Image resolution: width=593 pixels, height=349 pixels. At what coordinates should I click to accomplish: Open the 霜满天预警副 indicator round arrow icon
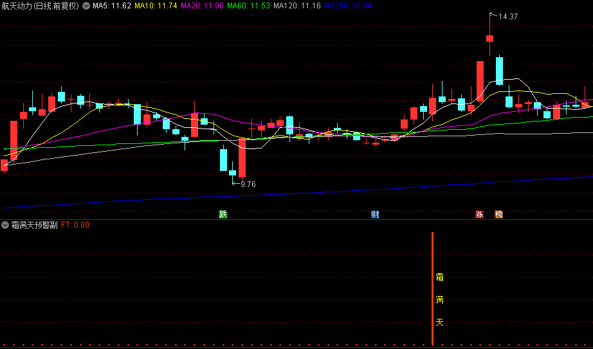6,225
